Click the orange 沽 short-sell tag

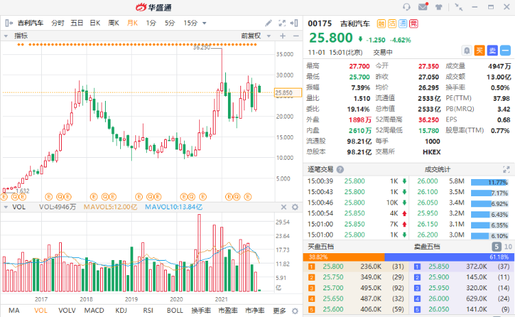pyautogui.click(x=392, y=23)
